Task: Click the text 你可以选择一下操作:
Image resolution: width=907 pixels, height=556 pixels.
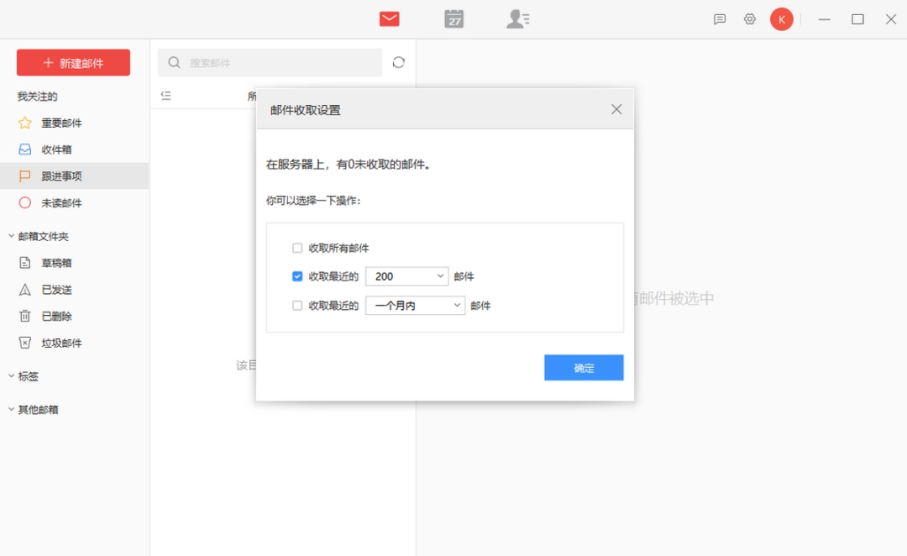Action: [313, 201]
